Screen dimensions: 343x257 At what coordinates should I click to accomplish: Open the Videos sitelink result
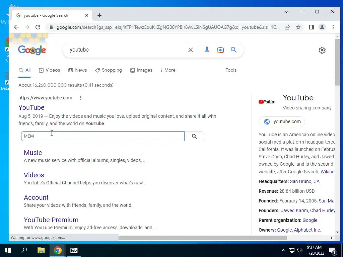pos(34,175)
